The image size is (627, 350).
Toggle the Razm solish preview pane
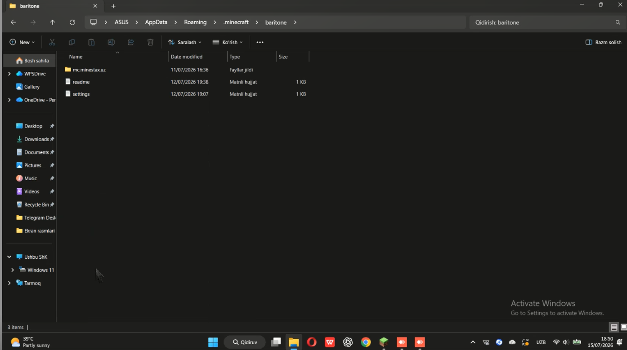tap(603, 42)
